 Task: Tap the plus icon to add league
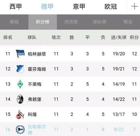click(135, 6)
